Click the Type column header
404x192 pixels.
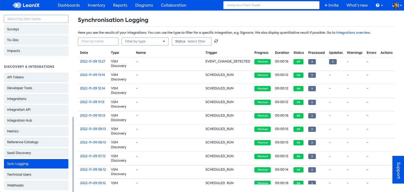115,53
